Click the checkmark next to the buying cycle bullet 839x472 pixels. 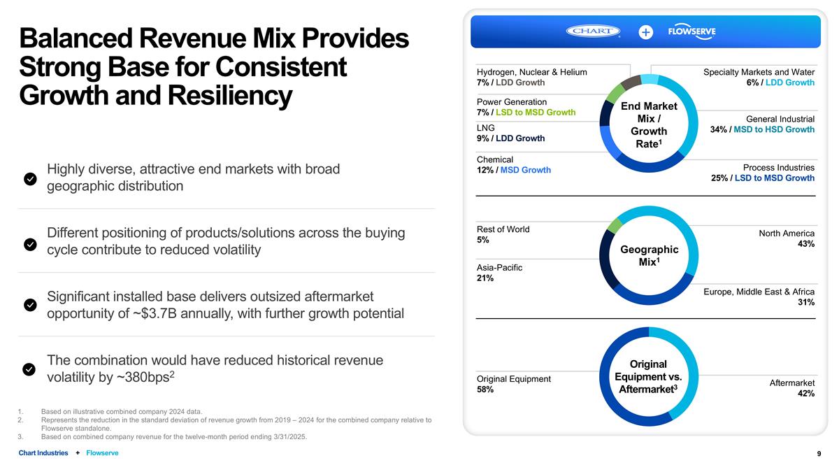(30, 245)
